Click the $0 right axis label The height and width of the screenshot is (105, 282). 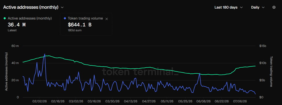pos(261,97)
